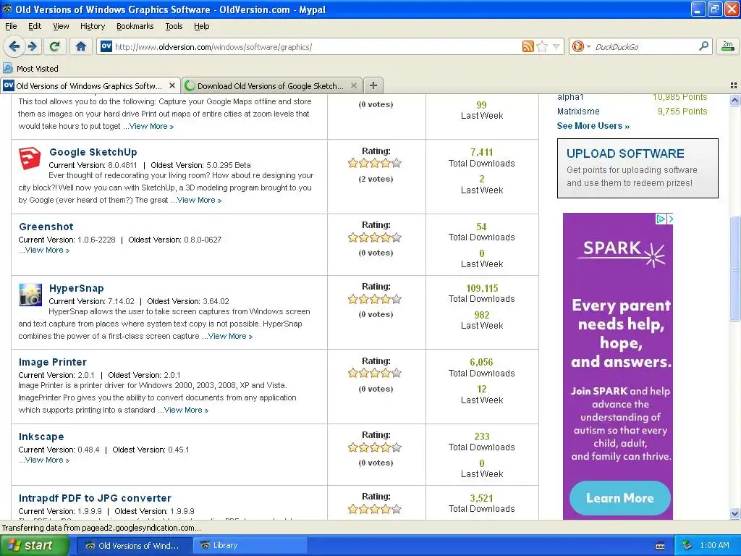The height and width of the screenshot is (556, 741).
Task: Select the Old Versions of Windows Graphics Software tab
Action: pos(90,85)
